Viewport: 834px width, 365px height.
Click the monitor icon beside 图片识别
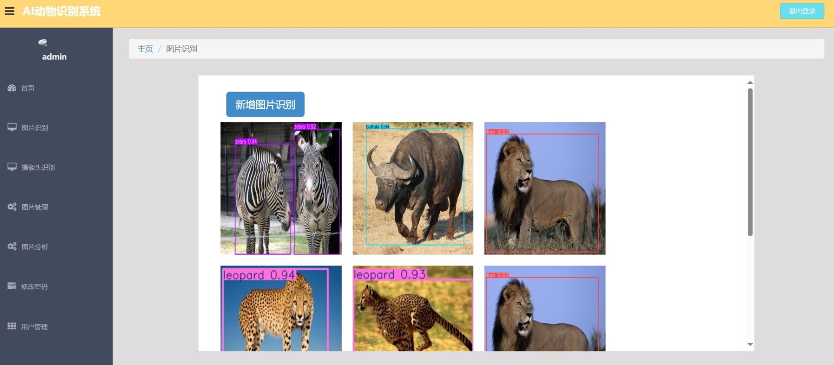(12, 127)
